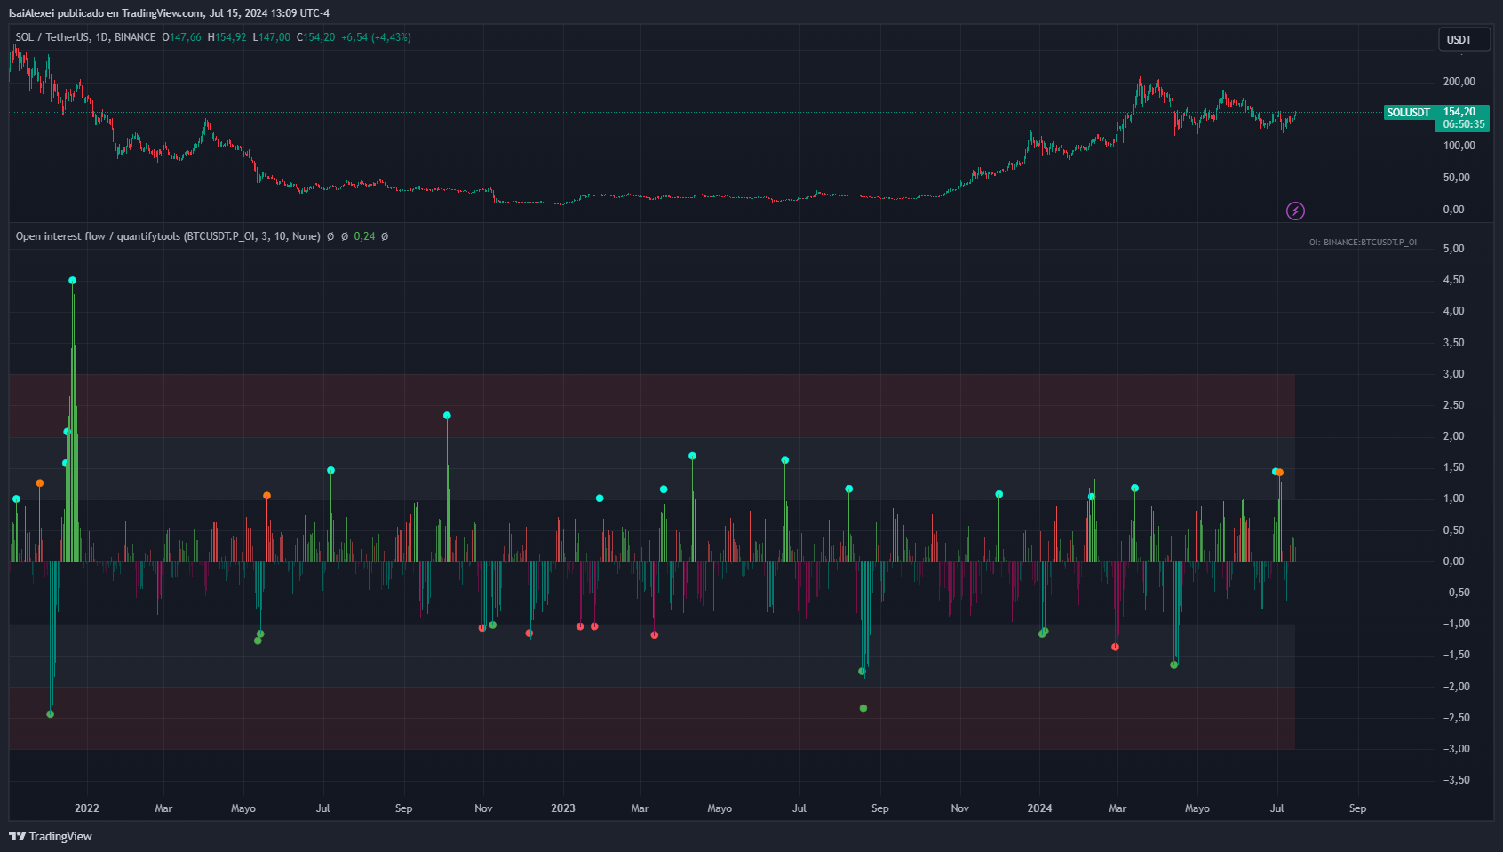The width and height of the screenshot is (1503, 852).
Task: Click the green indicator value 0,24
Action: coord(364,236)
